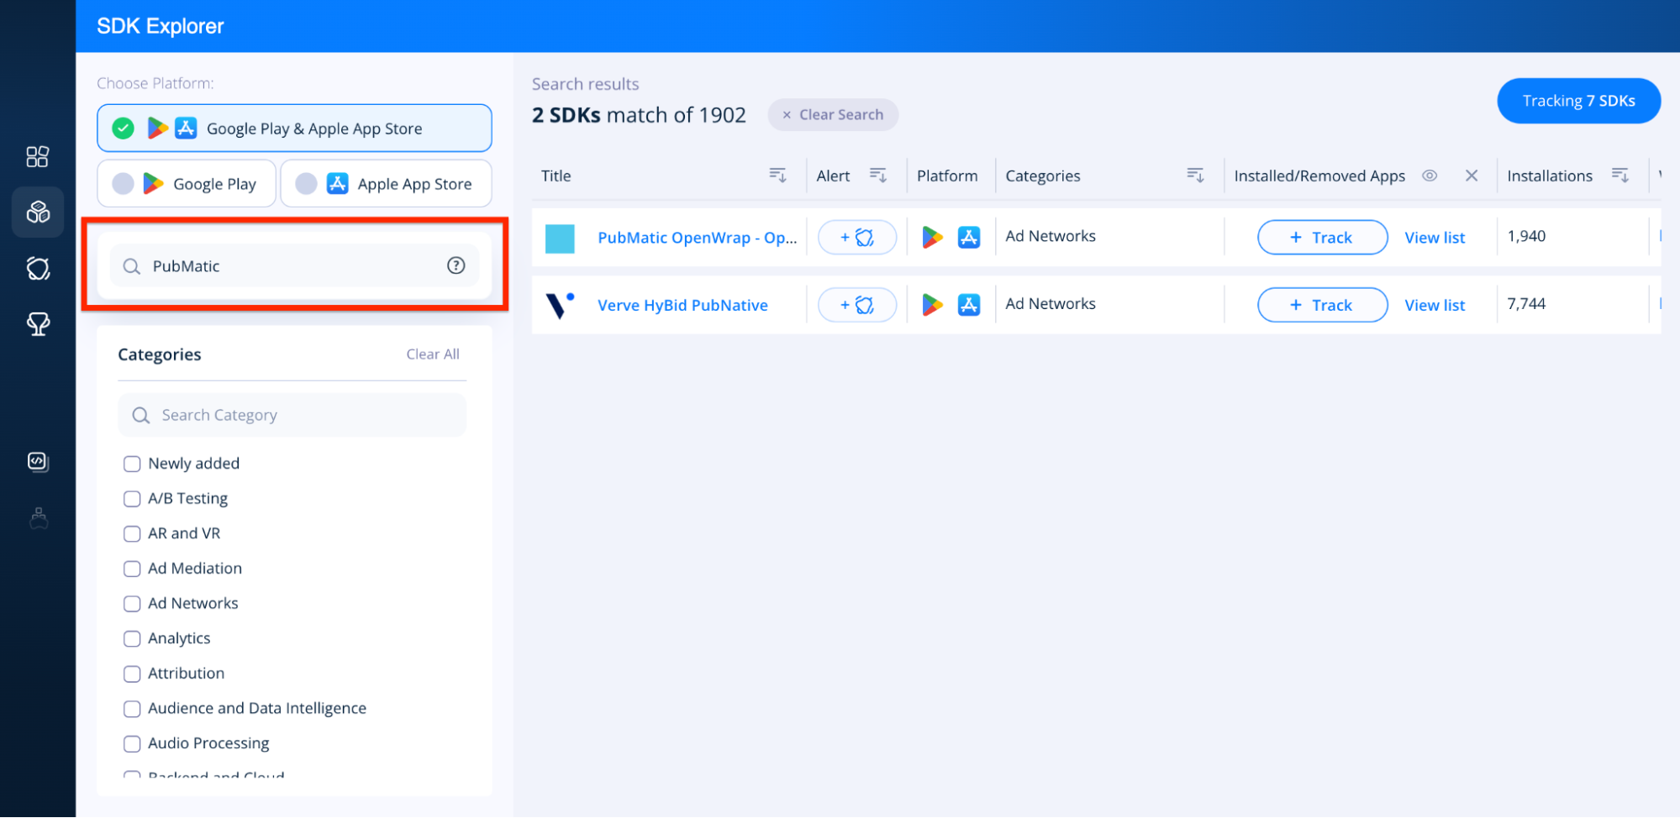Add alert for Verve HyBid PubNative

coord(857,305)
